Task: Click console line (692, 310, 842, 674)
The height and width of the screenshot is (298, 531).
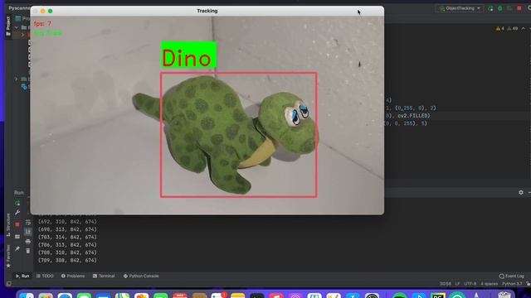Action: [x=67, y=222]
